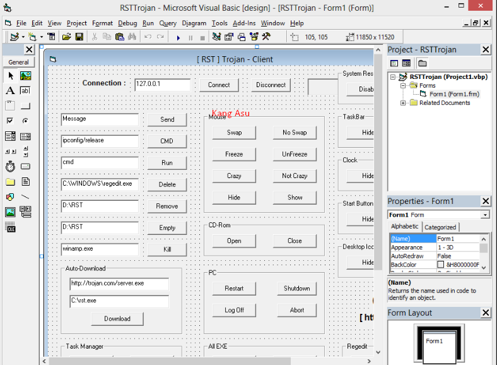Select the TextBox control tool

(x=25, y=91)
